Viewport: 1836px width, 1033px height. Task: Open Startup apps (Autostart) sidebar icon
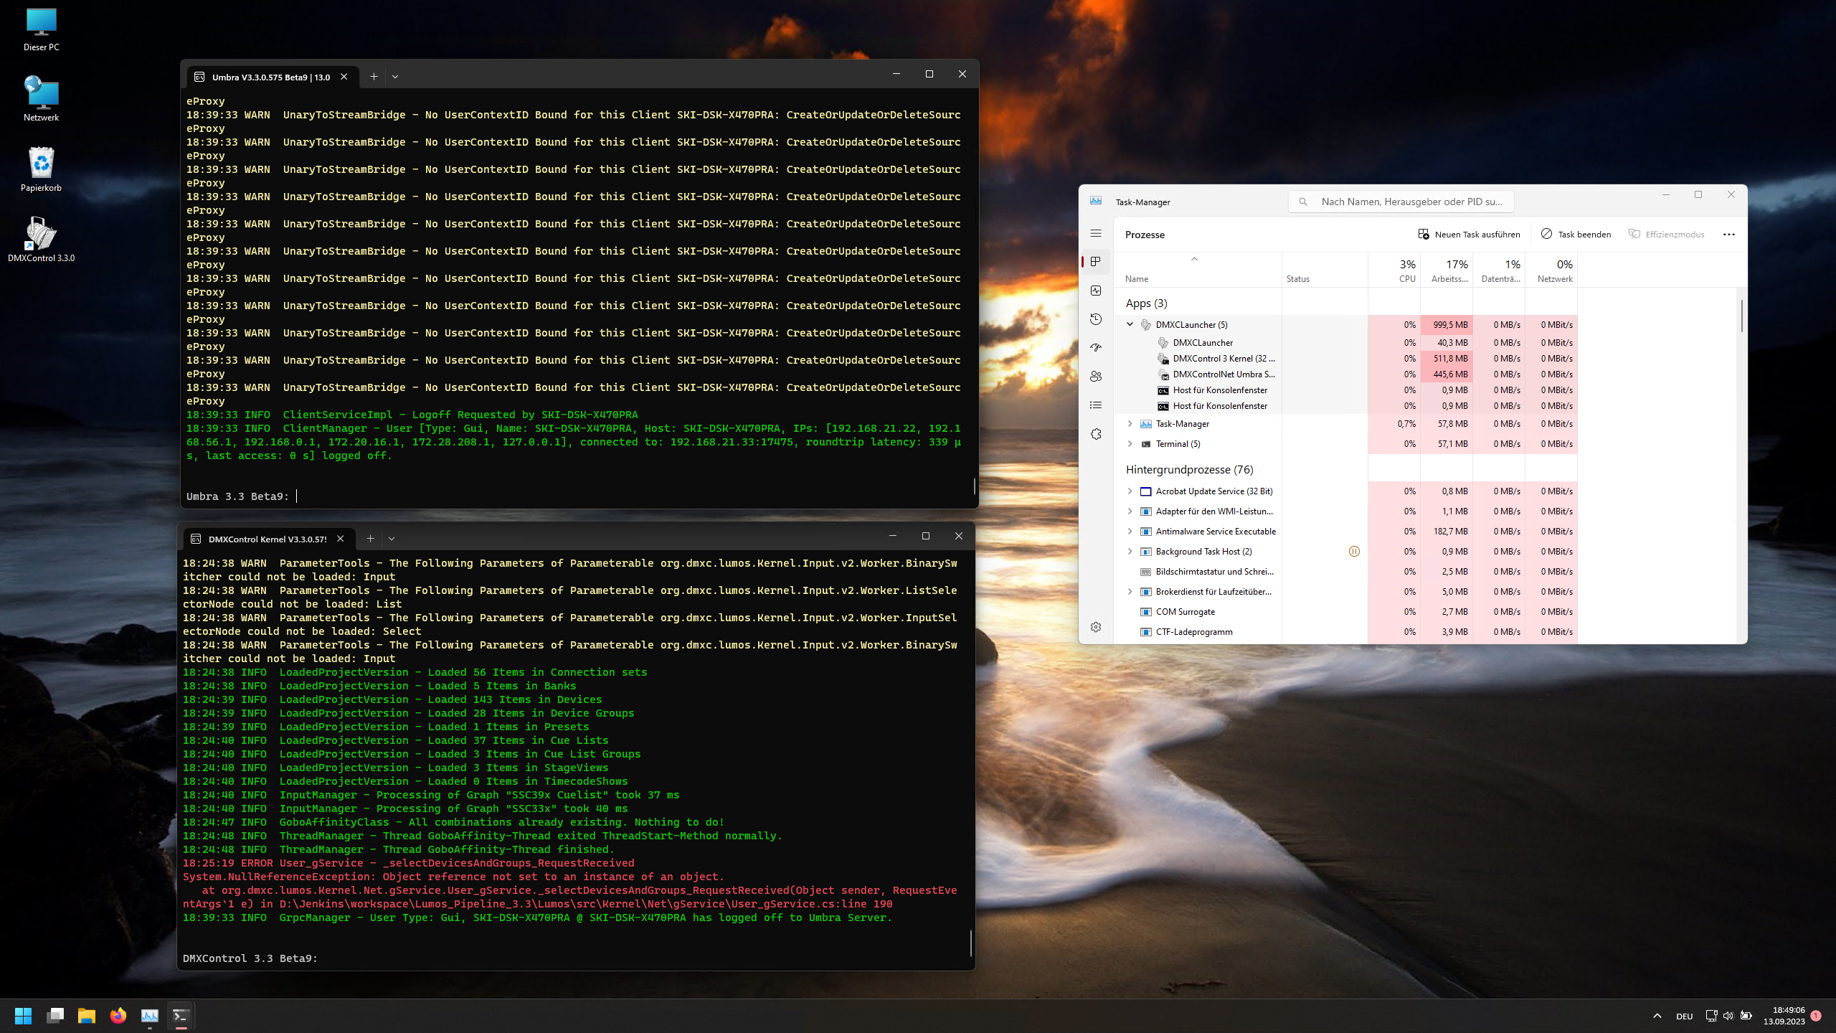coord(1096,348)
